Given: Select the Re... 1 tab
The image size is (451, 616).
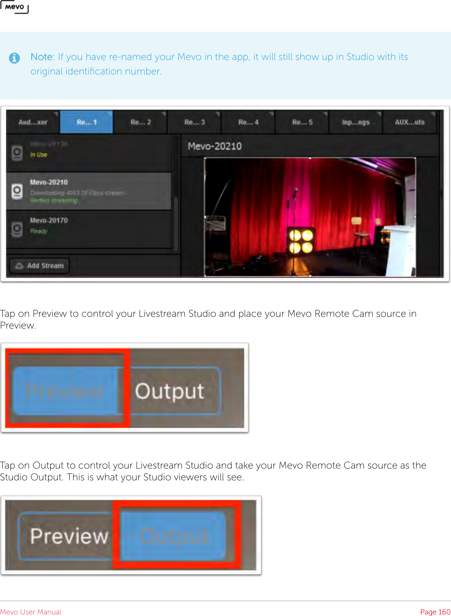Looking at the screenshot, I should pos(86,122).
